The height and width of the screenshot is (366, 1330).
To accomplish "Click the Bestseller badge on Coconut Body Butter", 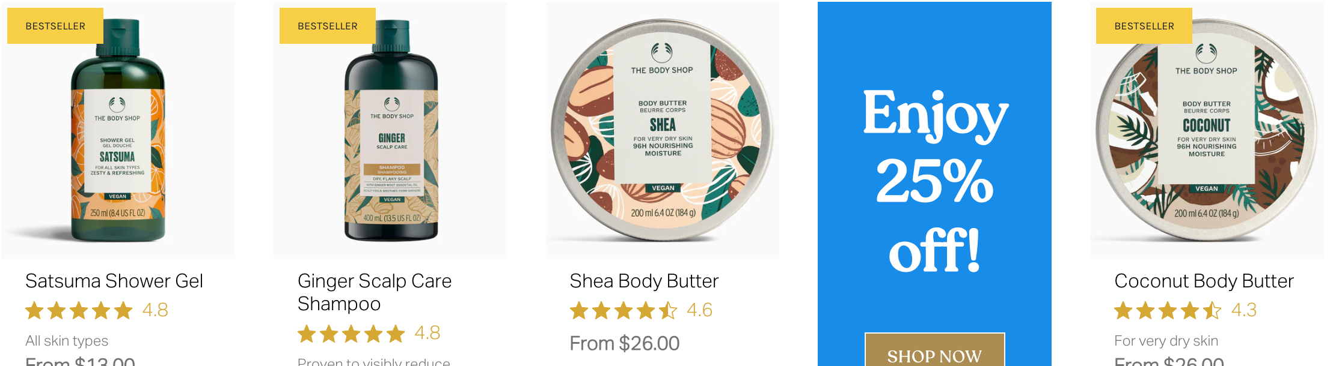I will coord(1144,26).
